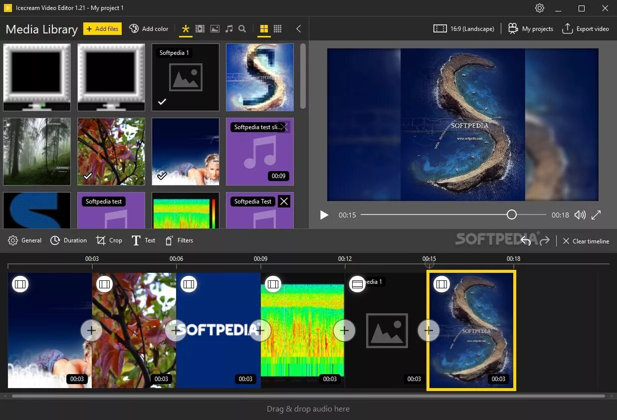Redo the last action
Image resolution: width=617 pixels, height=420 pixels.
pos(544,241)
